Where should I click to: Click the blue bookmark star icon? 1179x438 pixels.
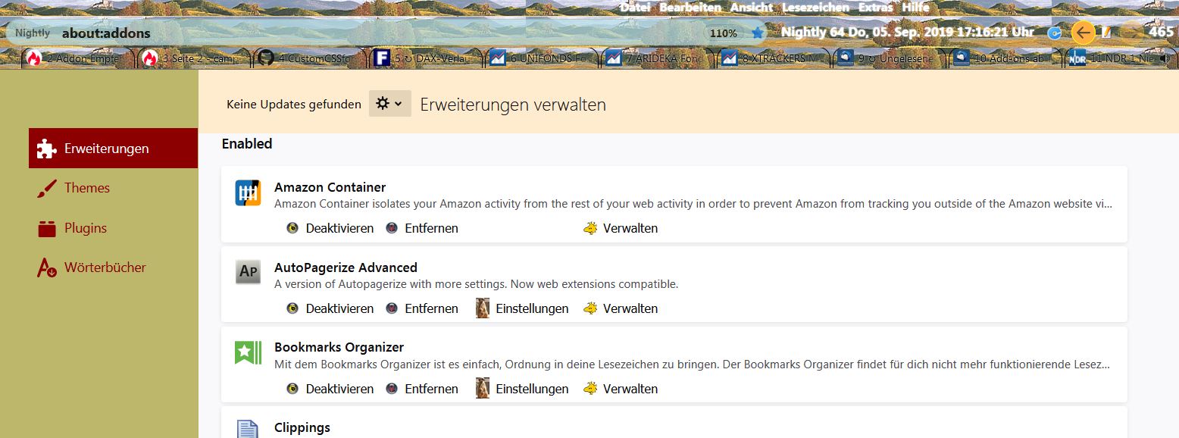[758, 33]
